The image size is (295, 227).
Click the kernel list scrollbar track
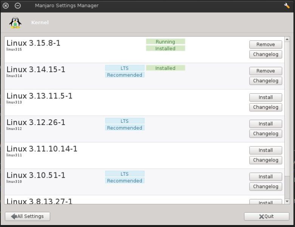[x=287, y=187]
